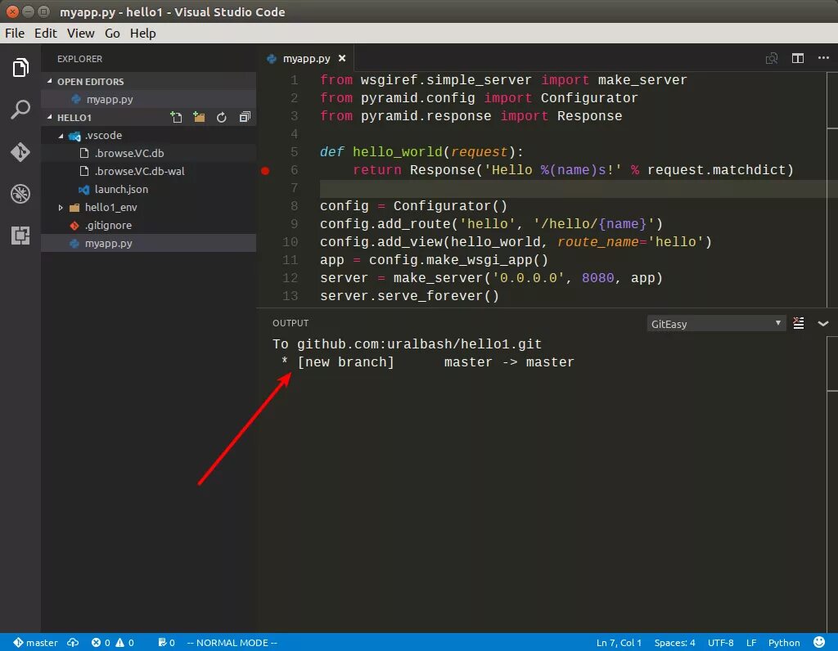This screenshot has height=651, width=838.
Task: Collapse the HELLO1 folder section
Action: pos(50,117)
